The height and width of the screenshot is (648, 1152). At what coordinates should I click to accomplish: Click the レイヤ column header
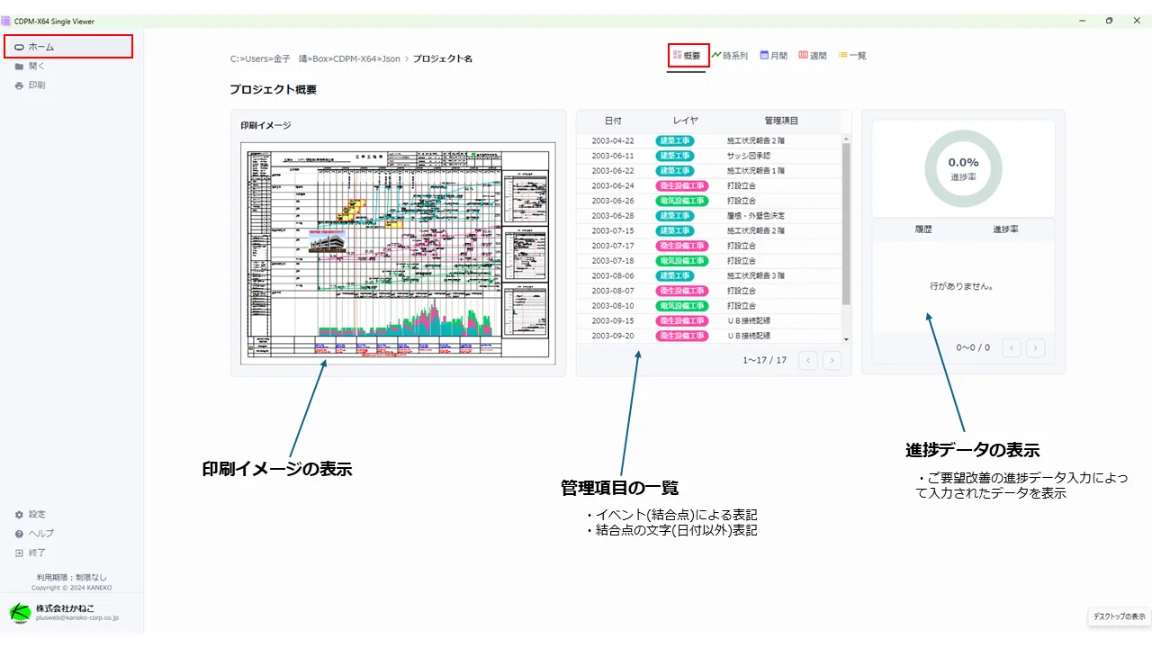pos(686,121)
